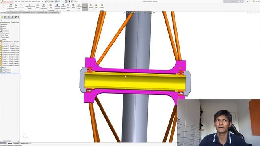Image resolution: width=260 pixels, height=146 pixels.
Task: Select Top Plane in the feature tree
Action: (x=5, y=35)
